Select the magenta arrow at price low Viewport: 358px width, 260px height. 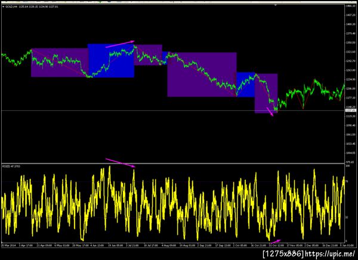click(270, 112)
